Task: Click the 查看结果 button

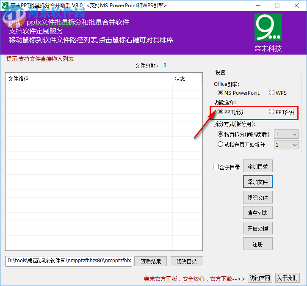Action: point(151,261)
